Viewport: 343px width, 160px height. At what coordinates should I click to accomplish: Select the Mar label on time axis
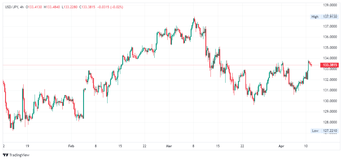(x=169, y=146)
